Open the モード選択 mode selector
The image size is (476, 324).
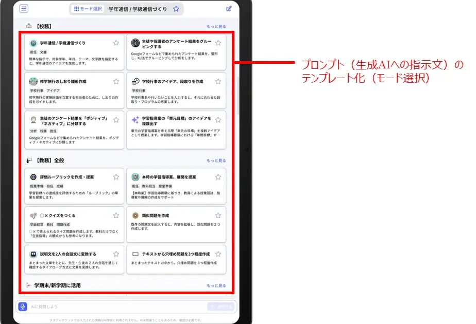pyautogui.click(x=88, y=9)
